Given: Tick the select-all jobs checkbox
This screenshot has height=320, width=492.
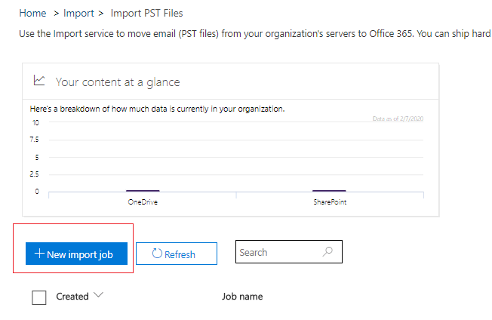Looking at the screenshot, I should pyautogui.click(x=39, y=297).
